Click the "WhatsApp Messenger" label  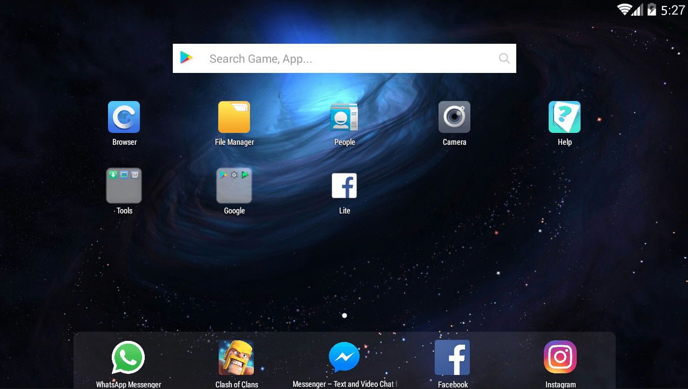[129, 385]
